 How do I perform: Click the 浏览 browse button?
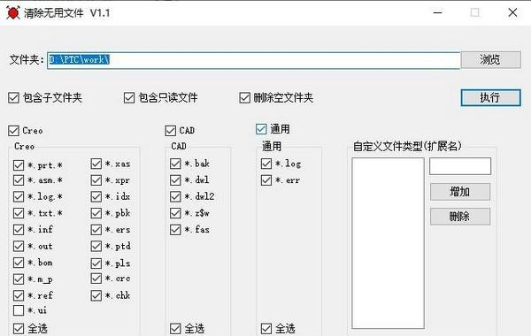490,60
